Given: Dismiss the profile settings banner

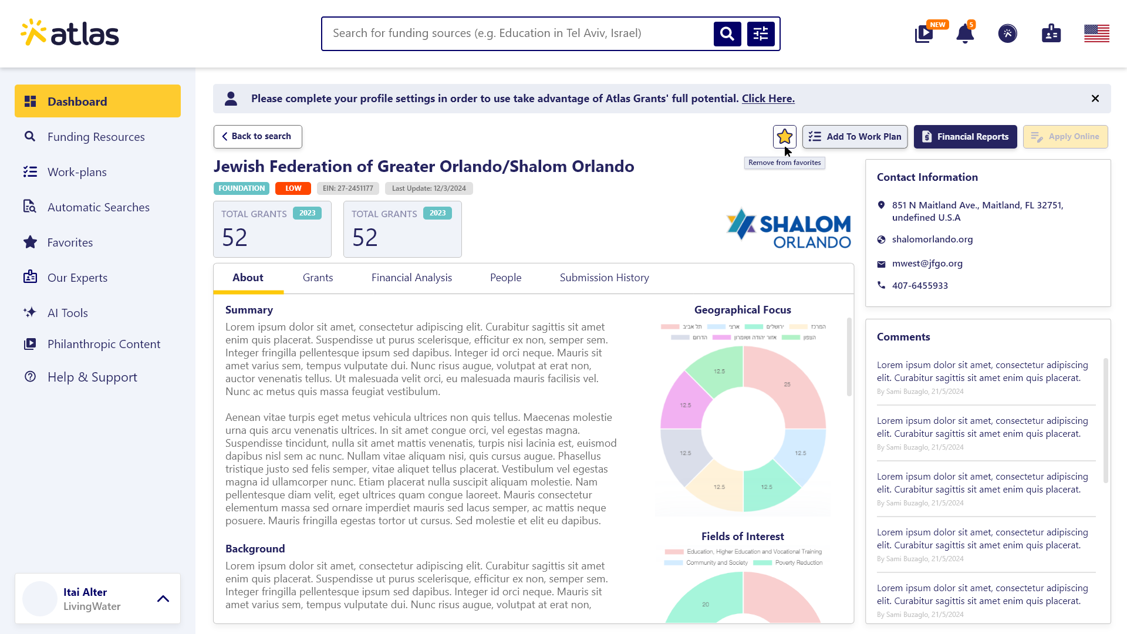Looking at the screenshot, I should coord(1095,99).
